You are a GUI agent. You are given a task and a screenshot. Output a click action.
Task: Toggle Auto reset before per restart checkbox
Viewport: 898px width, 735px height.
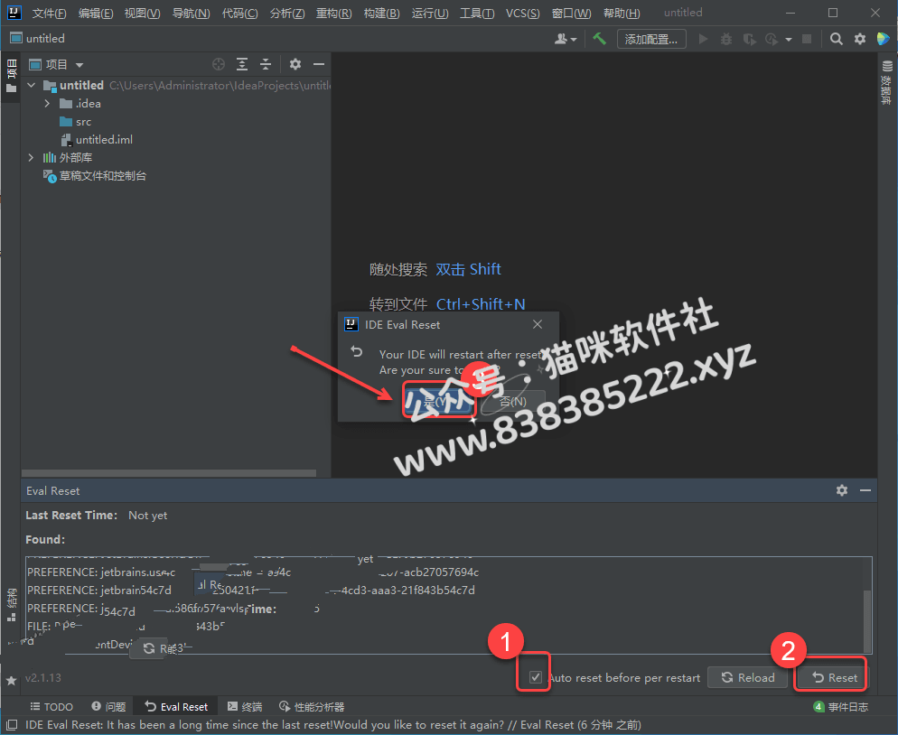(535, 677)
